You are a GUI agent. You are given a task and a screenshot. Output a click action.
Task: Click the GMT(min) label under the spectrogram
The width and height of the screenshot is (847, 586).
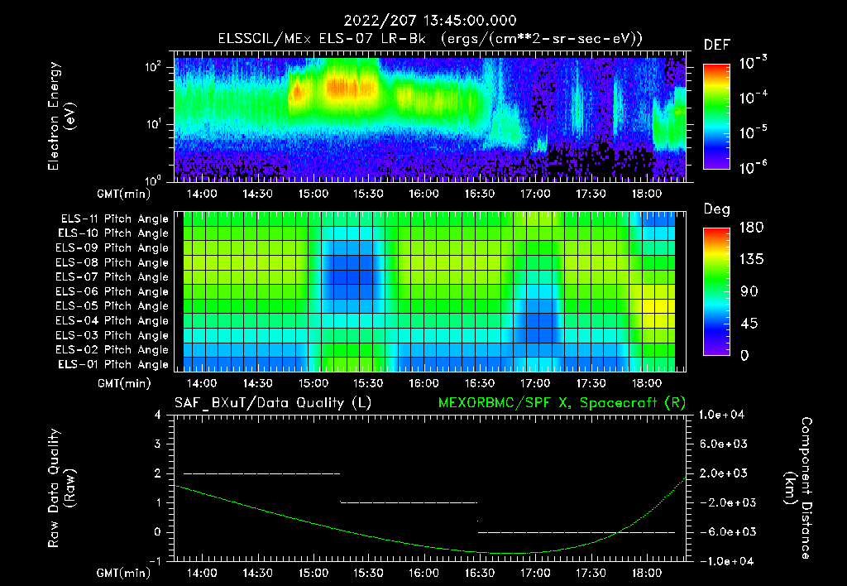124,194
